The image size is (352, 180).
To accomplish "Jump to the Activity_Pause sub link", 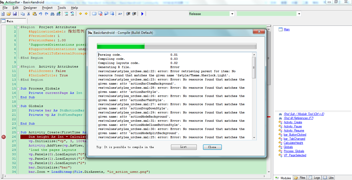I will [293, 126].
